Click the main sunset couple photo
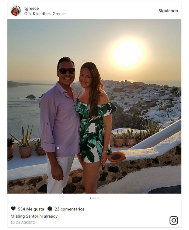 pos(94,106)
